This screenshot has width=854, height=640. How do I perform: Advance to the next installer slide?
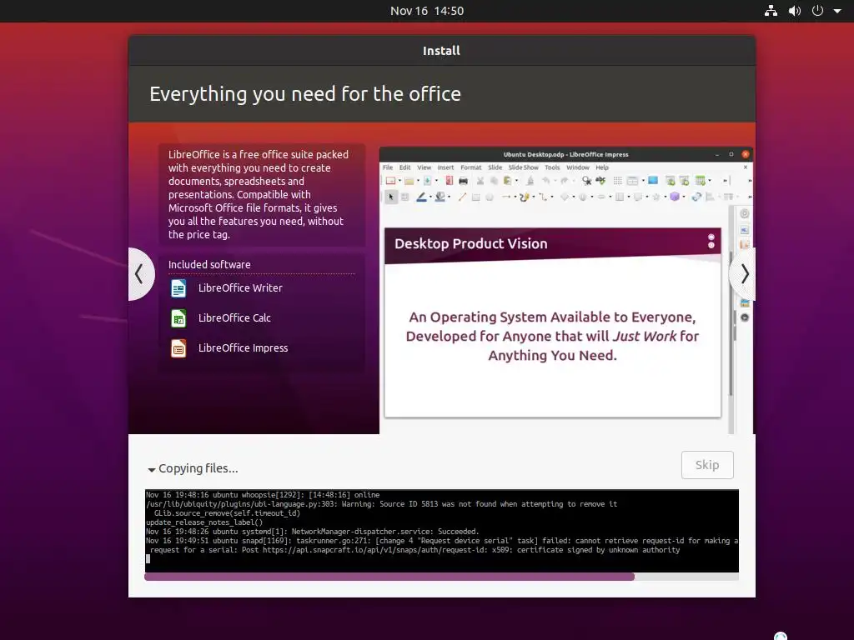[x=744, y=273]
